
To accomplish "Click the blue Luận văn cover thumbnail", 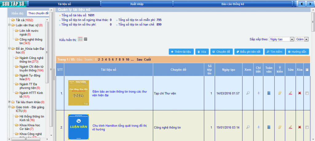I will click(x=78, y=127).
